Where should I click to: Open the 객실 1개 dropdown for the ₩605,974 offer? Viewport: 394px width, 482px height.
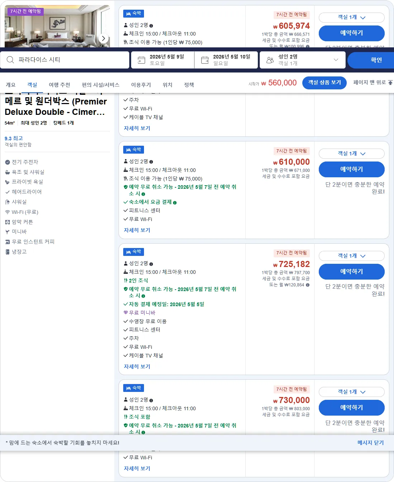click(x=352, y=17)
